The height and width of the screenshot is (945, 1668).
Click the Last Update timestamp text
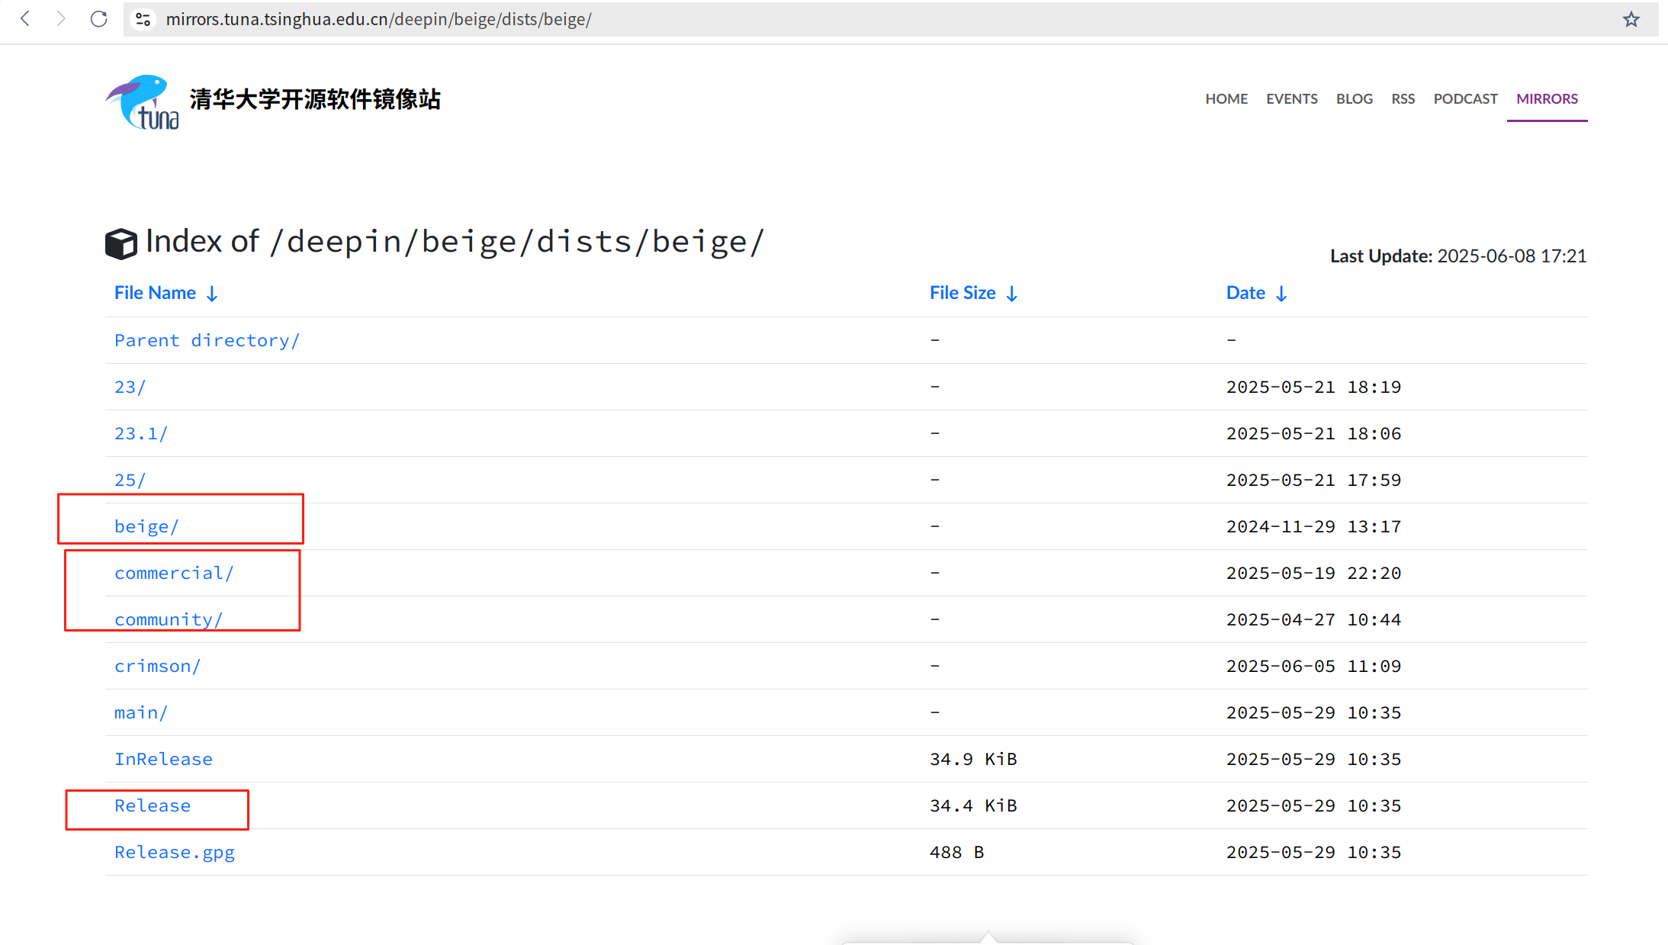click(x=1458, y=256)
